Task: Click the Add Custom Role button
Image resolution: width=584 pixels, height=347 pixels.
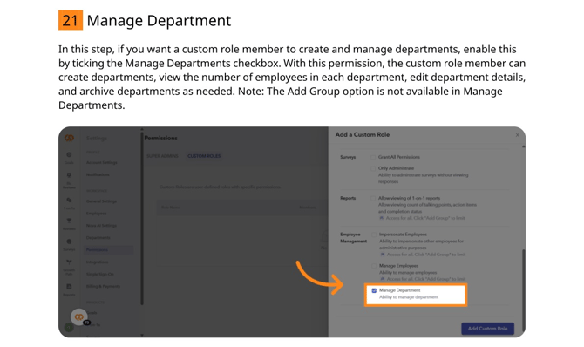Action: [487, 329]
